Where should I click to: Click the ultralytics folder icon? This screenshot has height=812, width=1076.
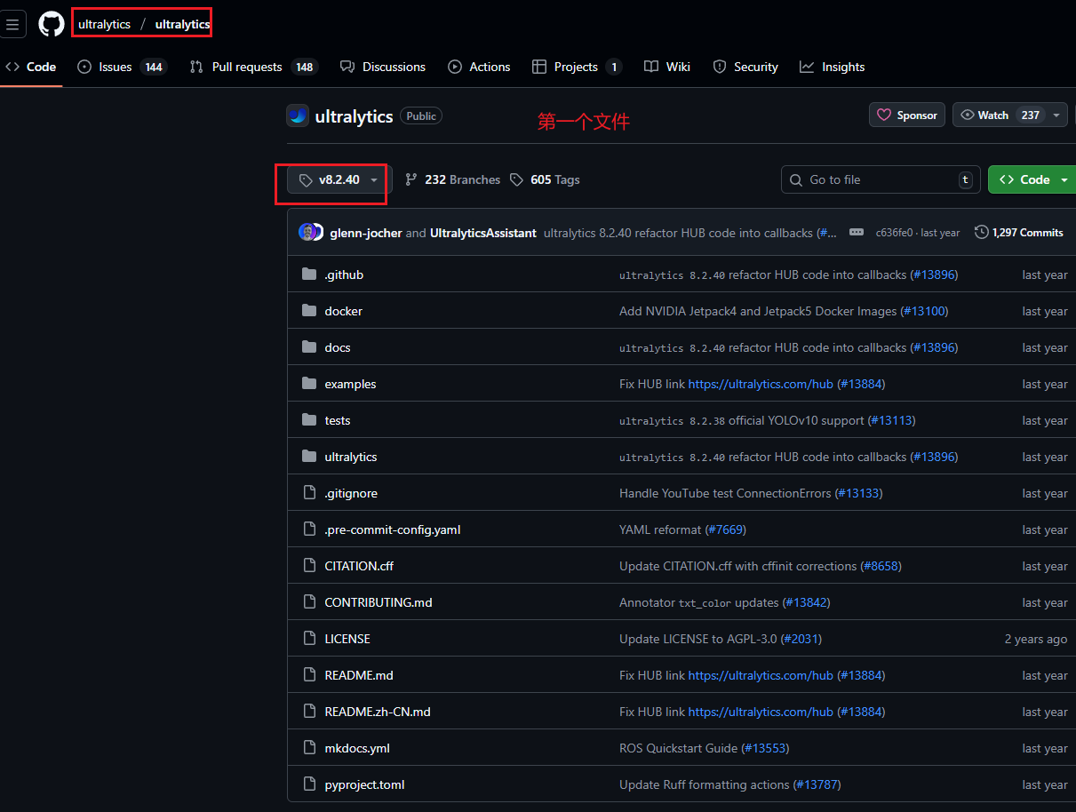(x=309, y=457)
